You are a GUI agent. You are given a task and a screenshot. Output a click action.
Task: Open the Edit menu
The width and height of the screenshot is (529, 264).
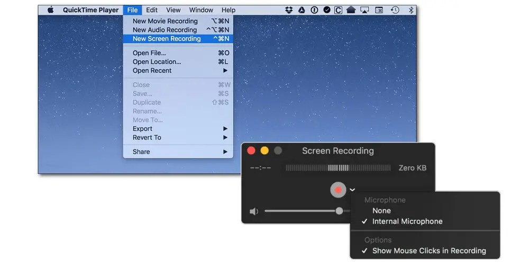coord(152,10)
